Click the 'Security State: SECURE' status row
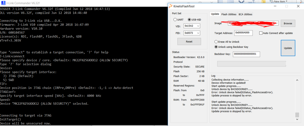 (189, 67)
